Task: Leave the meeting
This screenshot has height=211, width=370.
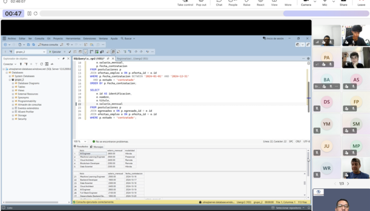Action: pyautogui.click(x=362, y=3)
